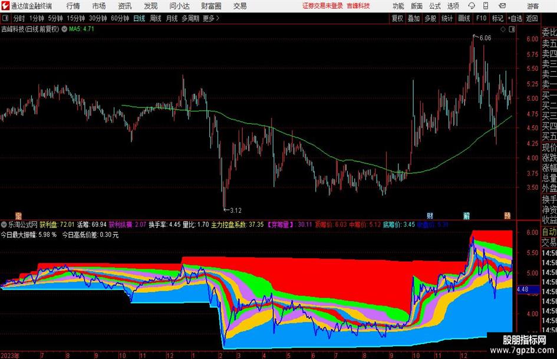Click the 通达信 application logo icon
Viewport: 557px width, 359px height.
click(5, 6)
